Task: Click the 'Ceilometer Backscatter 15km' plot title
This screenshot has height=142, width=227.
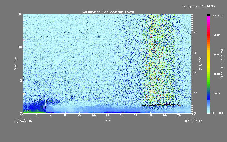Action: pos(108,12)
